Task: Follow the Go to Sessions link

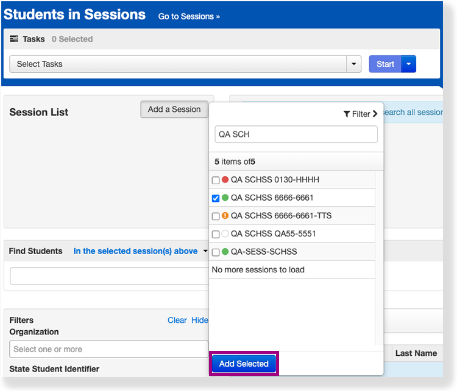Action: [x=189, y=16]
